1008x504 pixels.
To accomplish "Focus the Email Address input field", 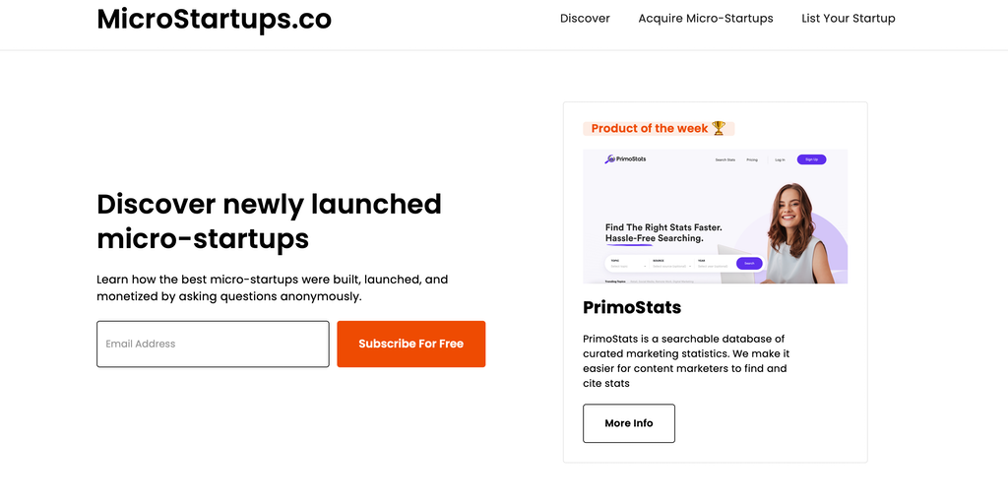I will pyautogui.click(x=213, y=344).
